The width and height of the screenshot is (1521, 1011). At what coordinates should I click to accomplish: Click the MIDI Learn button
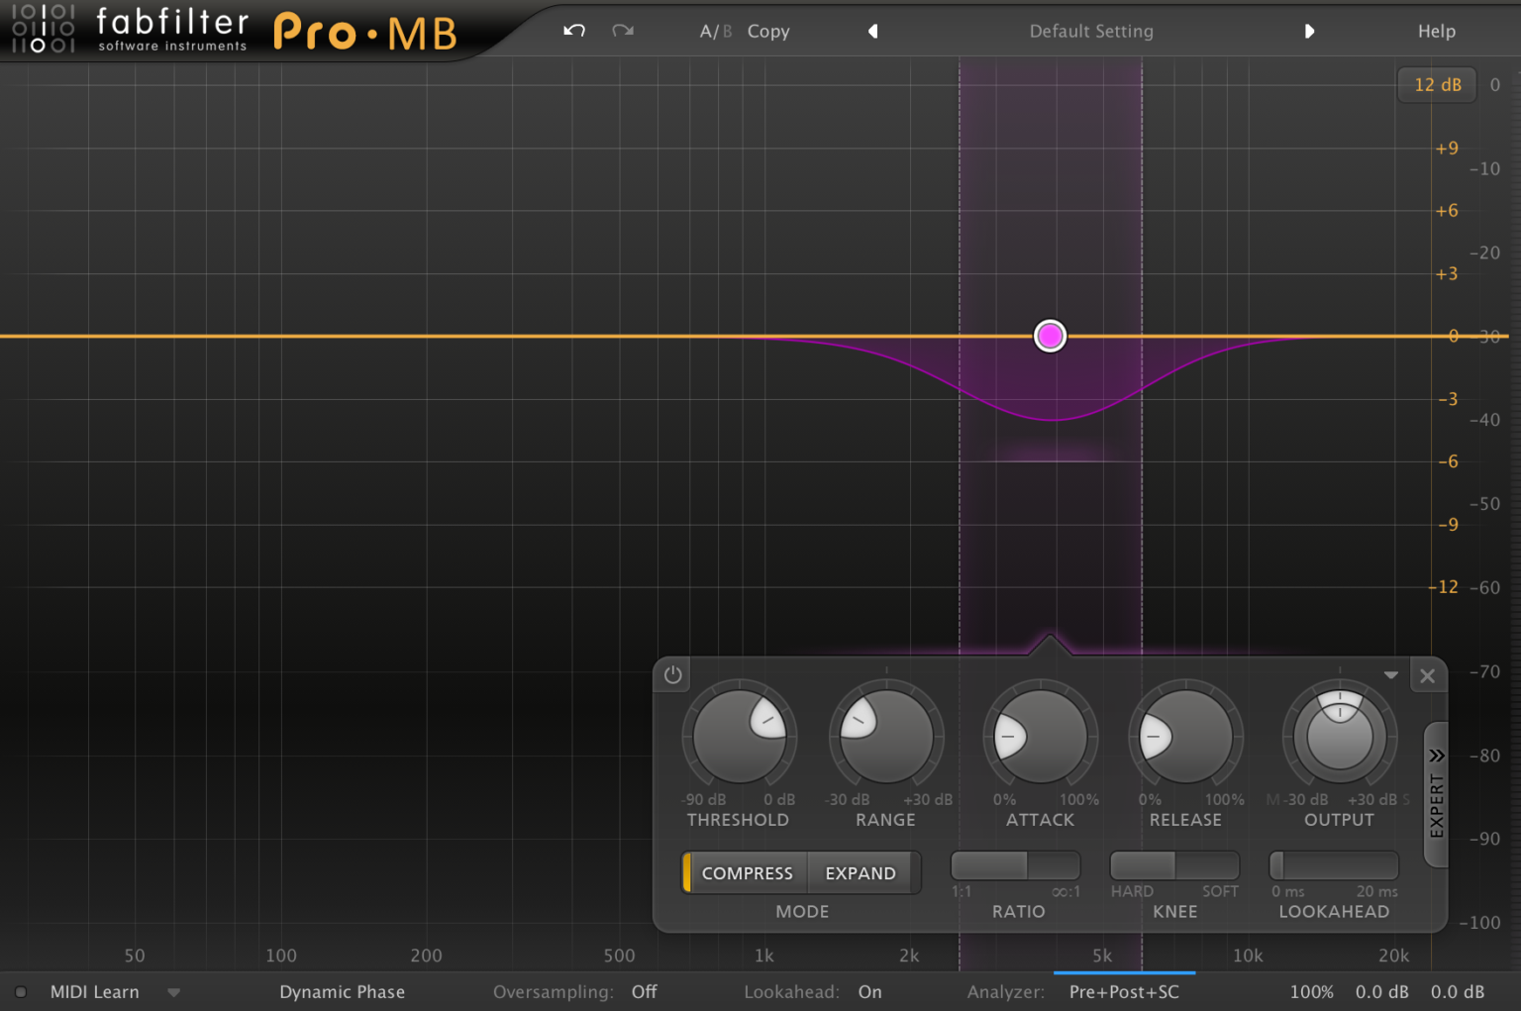(x=95, y=992)
